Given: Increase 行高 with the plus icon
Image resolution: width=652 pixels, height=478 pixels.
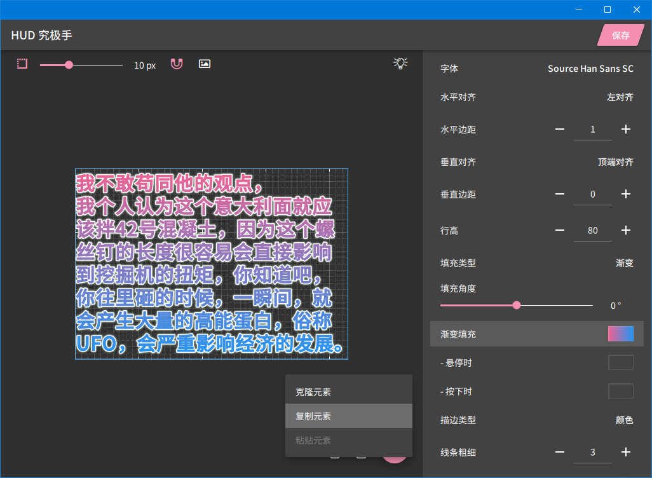Looking at the screenshot, I should tap(626, 230).
